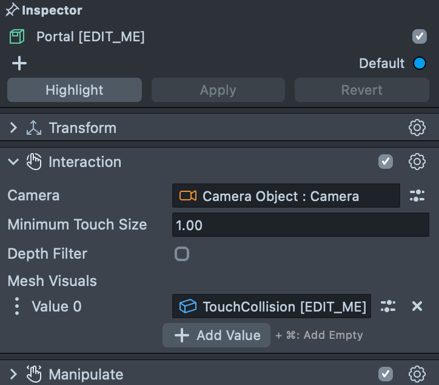
Task: Open Transform component settings gear
Action: click(x=417, y=128)
